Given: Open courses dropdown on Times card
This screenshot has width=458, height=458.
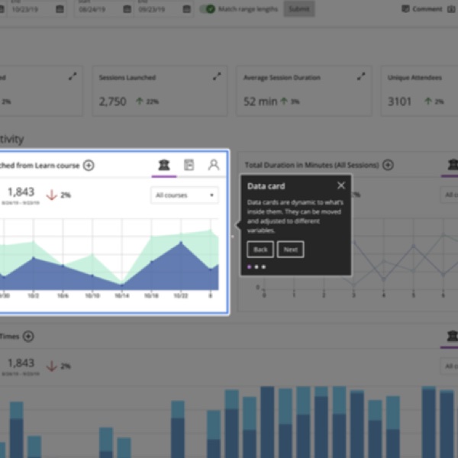Looking at the screenshot, I should [450, 366].
